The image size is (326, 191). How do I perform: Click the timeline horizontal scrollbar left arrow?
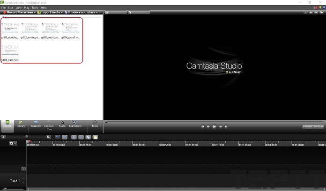28,189
